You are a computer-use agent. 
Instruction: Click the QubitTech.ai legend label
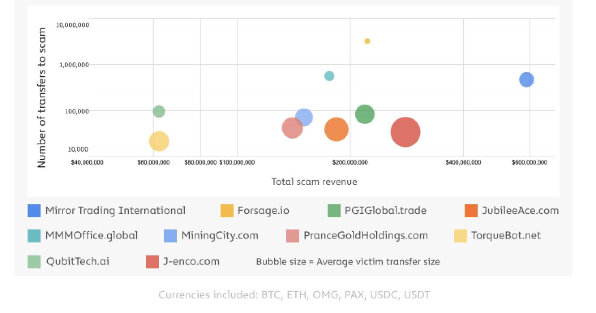coord(77,261)
